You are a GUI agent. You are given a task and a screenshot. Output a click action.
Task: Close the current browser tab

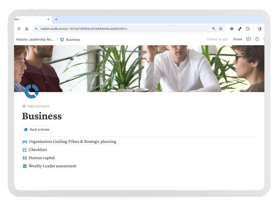[x=48, y=19]
